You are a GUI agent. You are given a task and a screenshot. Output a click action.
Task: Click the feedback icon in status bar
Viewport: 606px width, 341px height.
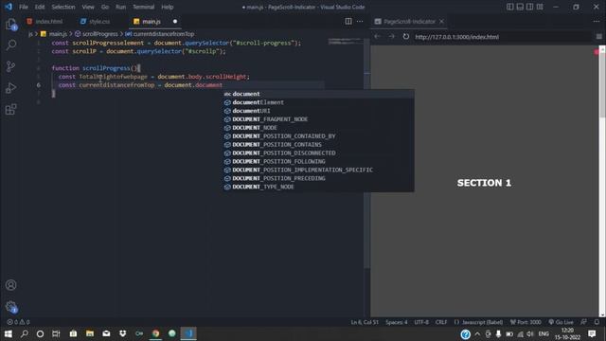[x=583, y=322]
